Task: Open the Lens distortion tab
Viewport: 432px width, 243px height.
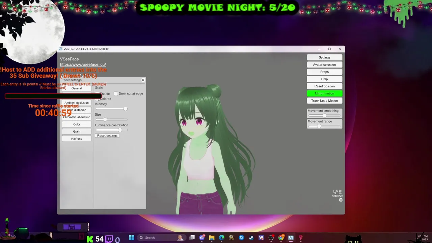Action: click(77, 110)
